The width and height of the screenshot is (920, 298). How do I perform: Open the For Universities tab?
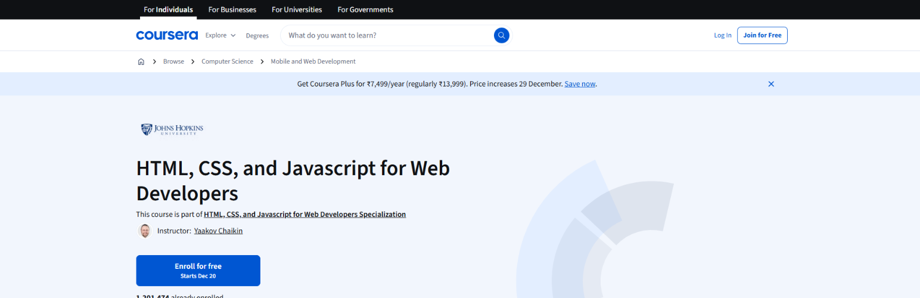297,10
